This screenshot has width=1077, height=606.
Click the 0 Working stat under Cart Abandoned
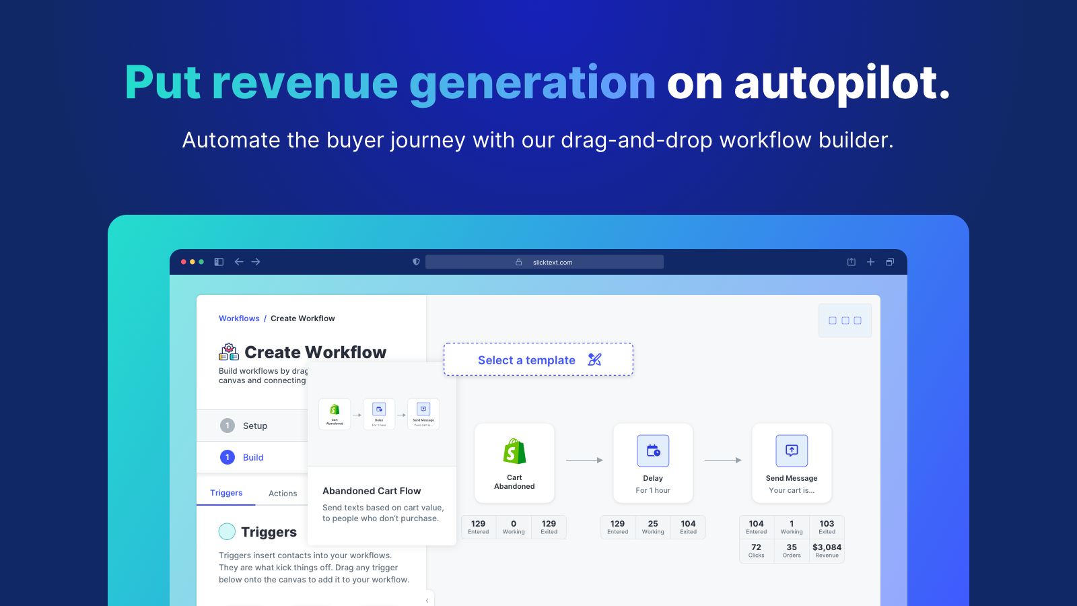pyautogui.click(x=514, y=527)
